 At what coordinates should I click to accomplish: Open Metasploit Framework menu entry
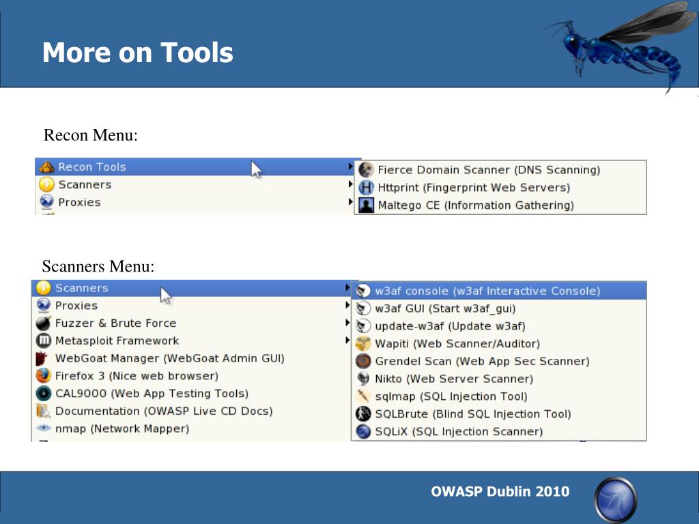[x=192, y=341]
